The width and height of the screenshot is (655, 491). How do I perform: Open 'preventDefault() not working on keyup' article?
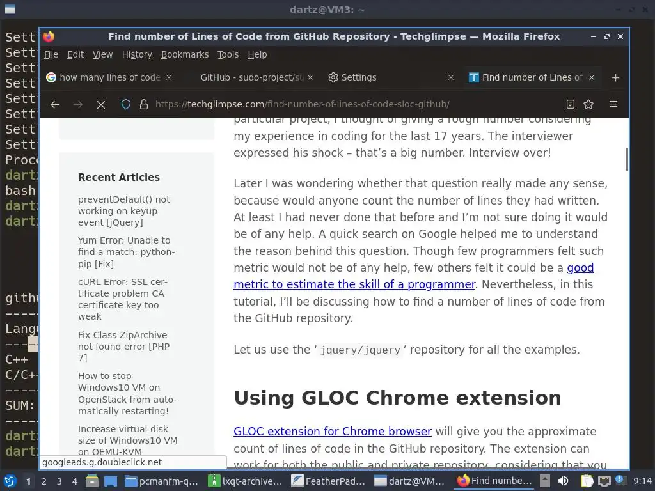123,211
